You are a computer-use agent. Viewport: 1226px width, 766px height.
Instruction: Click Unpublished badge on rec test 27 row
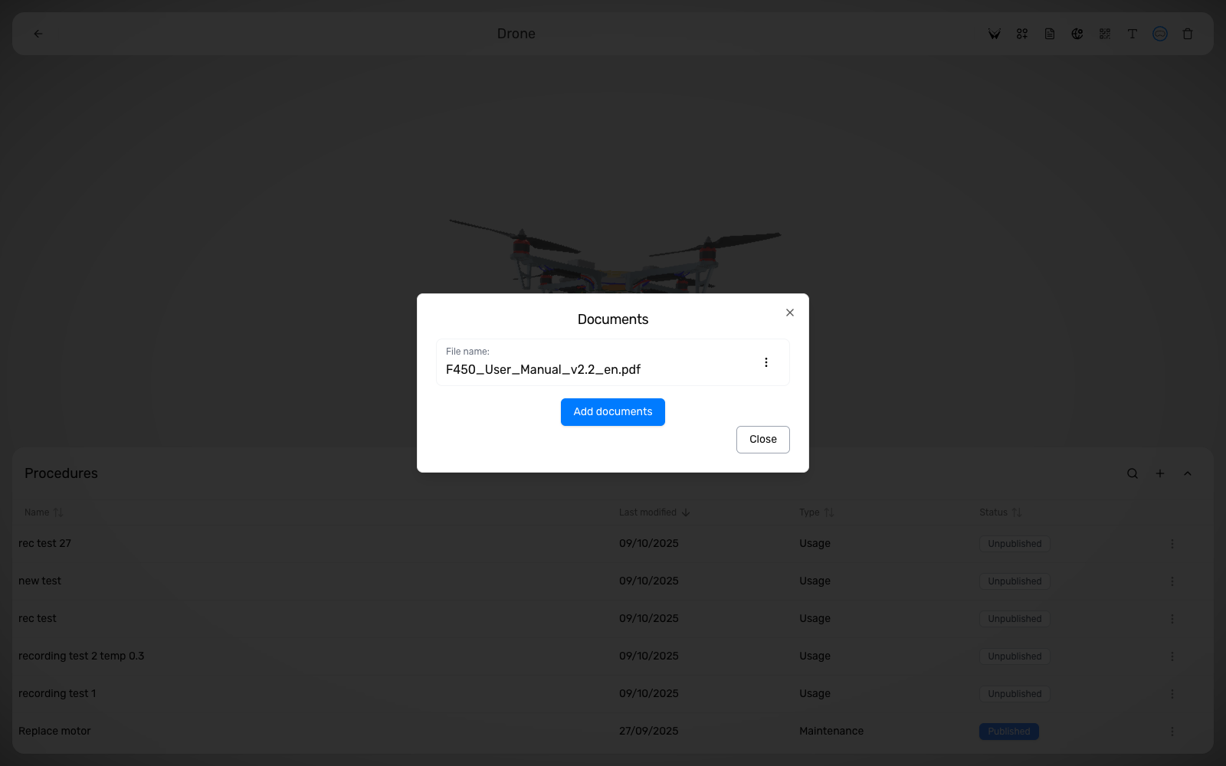(x=1015, y=544)
